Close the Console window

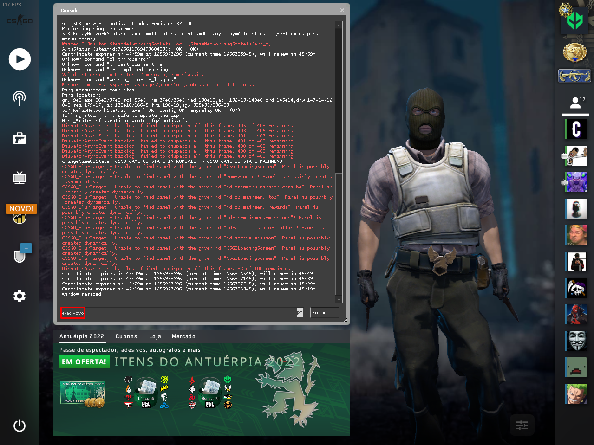point(342,10)
